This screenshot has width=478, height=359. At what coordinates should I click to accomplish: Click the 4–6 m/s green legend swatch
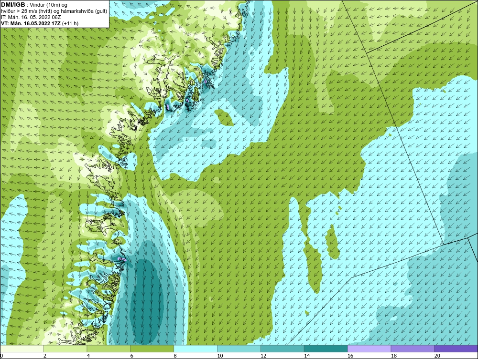(109, 349)
